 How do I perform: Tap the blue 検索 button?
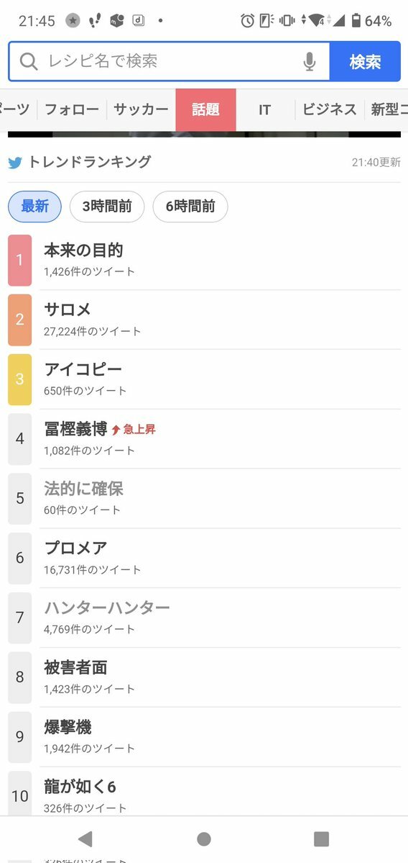[365, 62]
